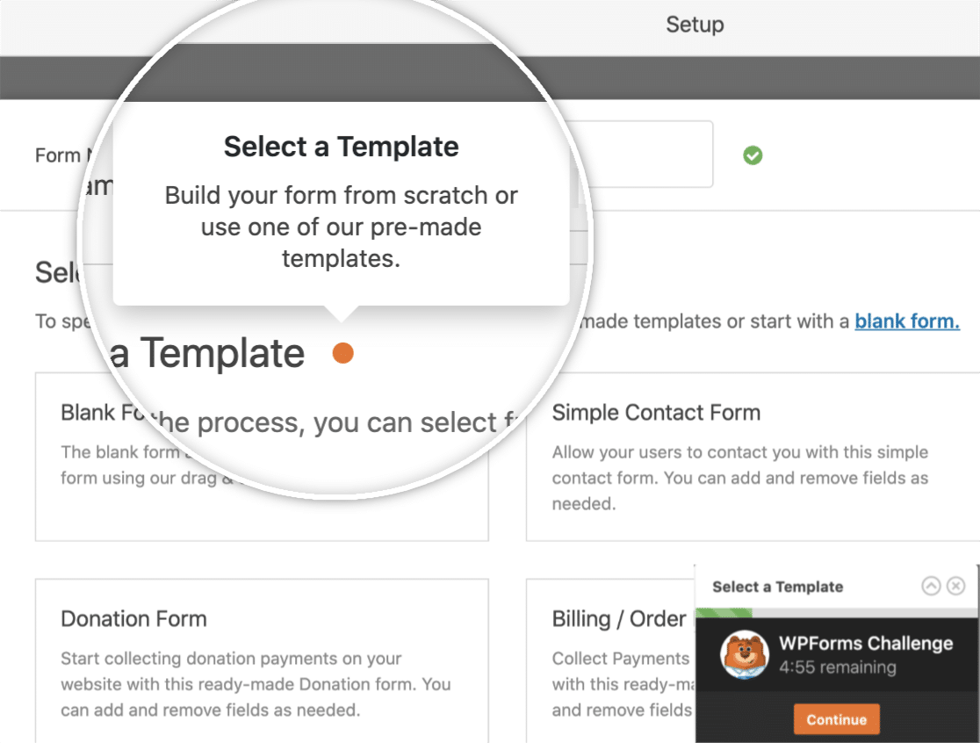Screen dimensions: 980x743
Task: Click the 4:55 remaining timer text
Action: pyautogui.click(x=838, y=667)
